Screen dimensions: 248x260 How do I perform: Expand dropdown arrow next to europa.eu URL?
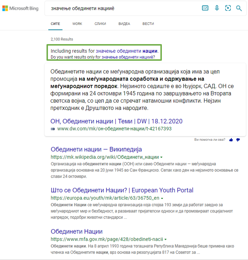(163, 199)
